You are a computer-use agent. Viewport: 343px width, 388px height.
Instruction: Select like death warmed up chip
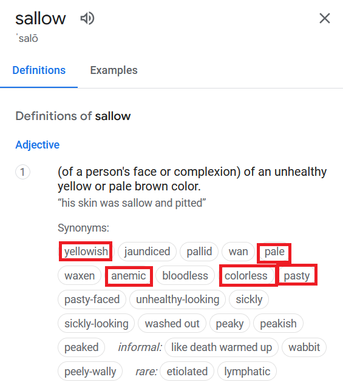(x=222, y=347)
